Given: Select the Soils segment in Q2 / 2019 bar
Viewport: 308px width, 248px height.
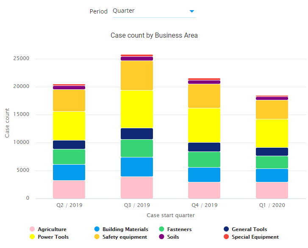Looking at the screenshot, I should (69, 88).
